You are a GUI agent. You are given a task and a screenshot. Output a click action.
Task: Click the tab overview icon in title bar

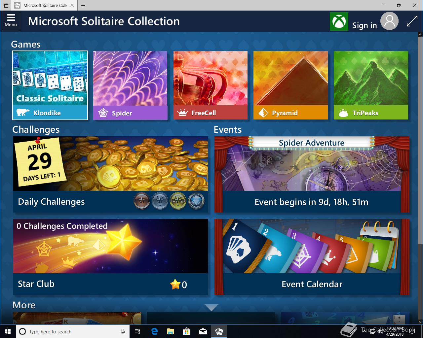point(5,5)
